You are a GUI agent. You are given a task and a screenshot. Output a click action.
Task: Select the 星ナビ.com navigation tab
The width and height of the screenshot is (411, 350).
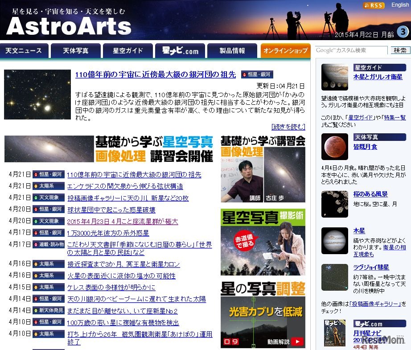(x=180, y=50)
